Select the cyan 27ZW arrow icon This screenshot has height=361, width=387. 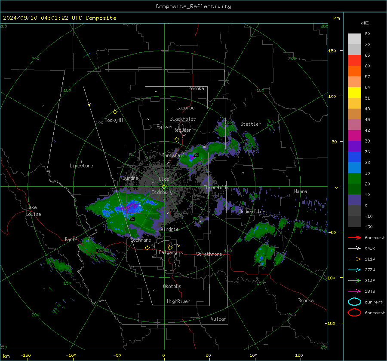pyautogui.click(x=354, y=270)
